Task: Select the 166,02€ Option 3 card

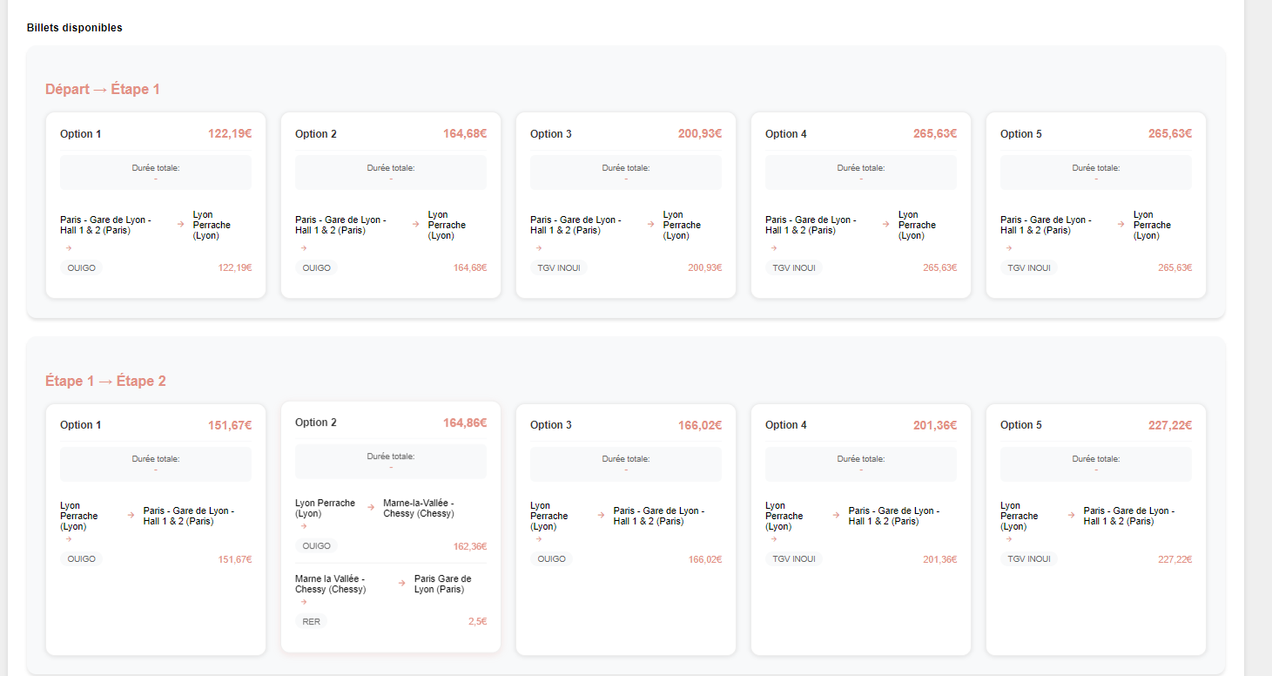Action: click(x=626, y=530)
